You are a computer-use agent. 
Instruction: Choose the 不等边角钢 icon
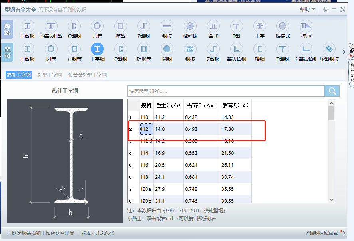coord(306,49)
